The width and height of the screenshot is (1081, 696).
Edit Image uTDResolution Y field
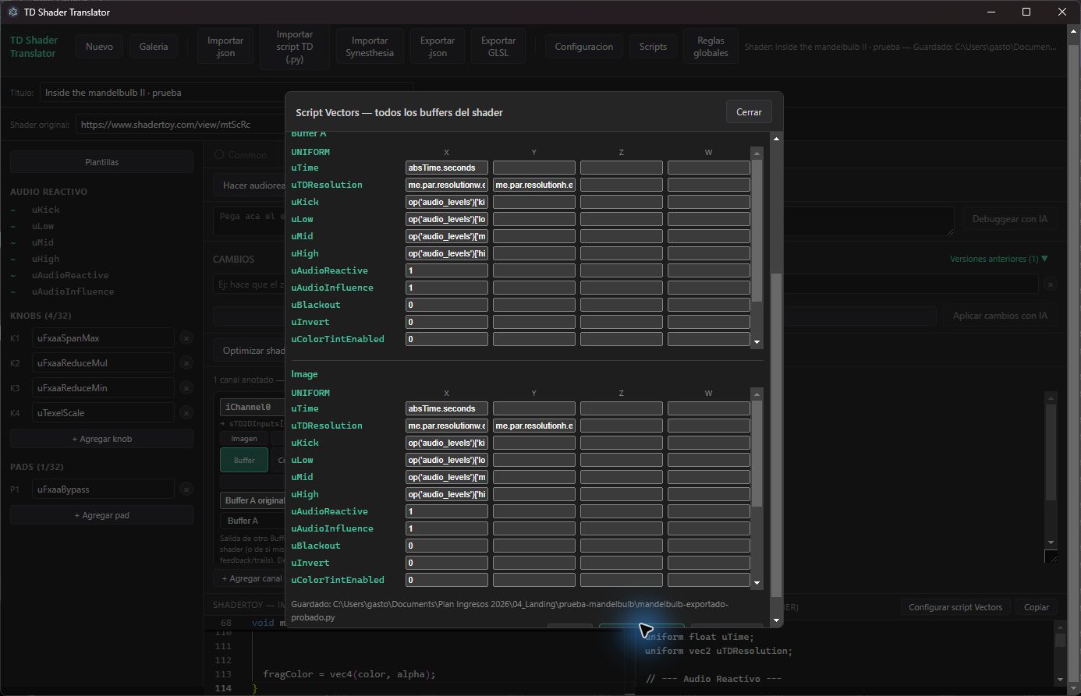tap(534, 426)
